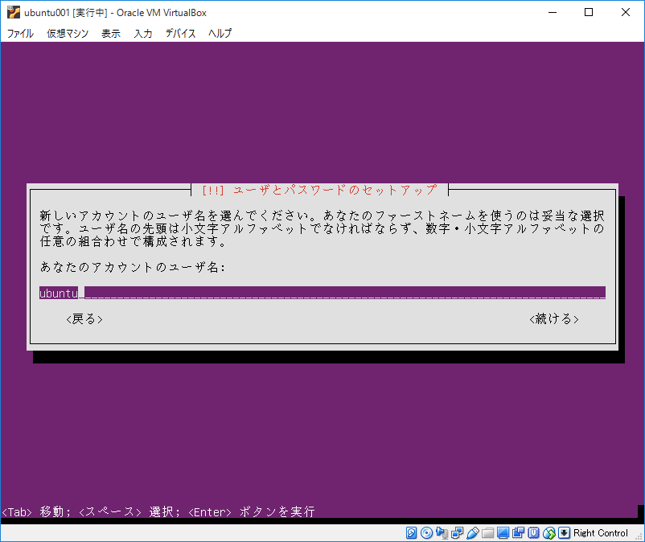Screen dimensions: 645x542
Task: Click the mouse integration status icon
Action: [x=550, y=532]
